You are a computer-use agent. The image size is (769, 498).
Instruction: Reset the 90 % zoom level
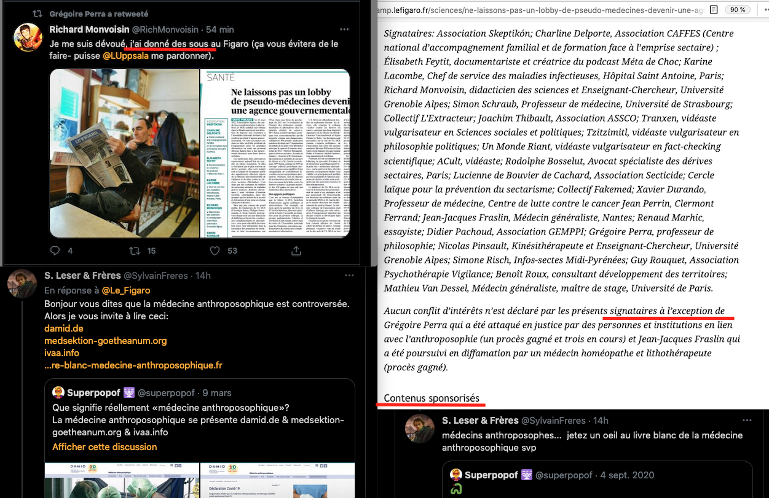(736, 9)
